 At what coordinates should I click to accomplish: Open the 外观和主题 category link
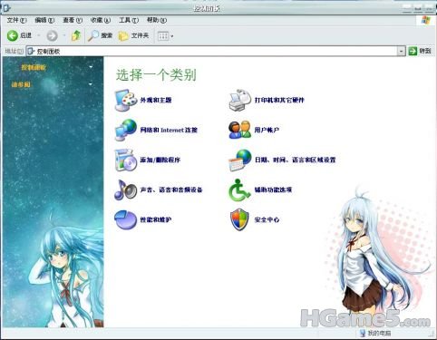pos(156,100)
